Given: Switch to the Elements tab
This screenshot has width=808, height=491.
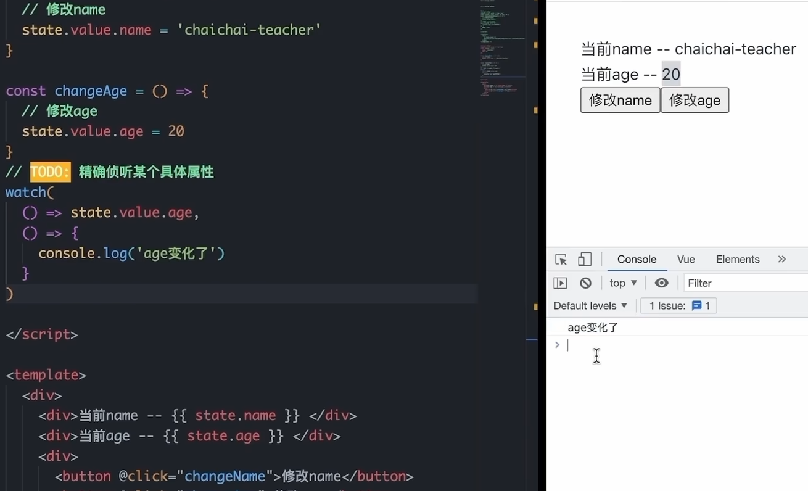Looking at the screenshot, I should click(737, 259).
